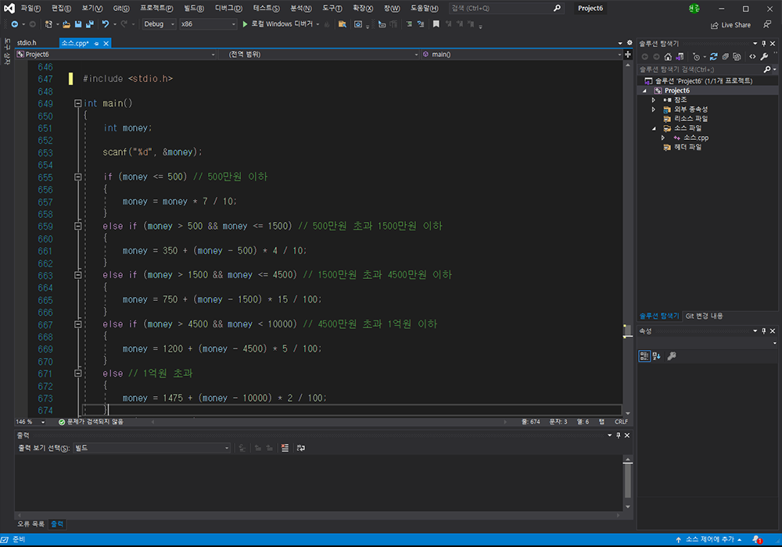Toggle Word Wrap icon in Output panel
This screenshot has height=547, width=782.
[x=301, y=448]
